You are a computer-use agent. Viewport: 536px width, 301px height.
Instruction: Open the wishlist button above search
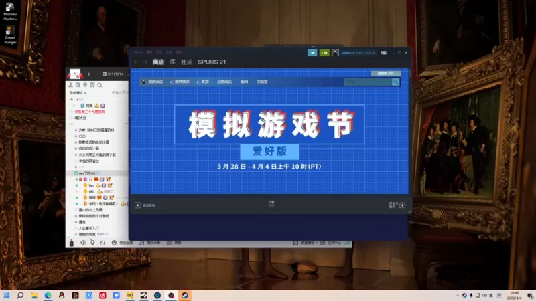(x=386, y=74)
